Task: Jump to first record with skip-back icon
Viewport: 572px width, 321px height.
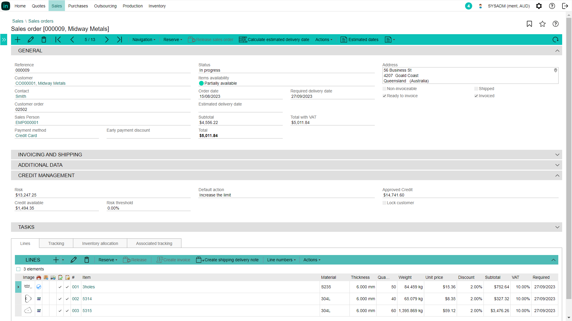Action: (x=58, y=40)
